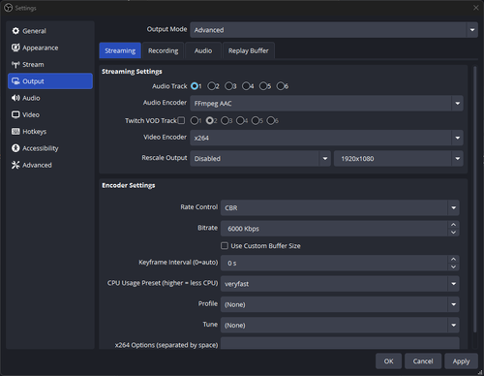Switch to the Audio output tab
This screenshot has width=484, height=376.
[203, 50]
